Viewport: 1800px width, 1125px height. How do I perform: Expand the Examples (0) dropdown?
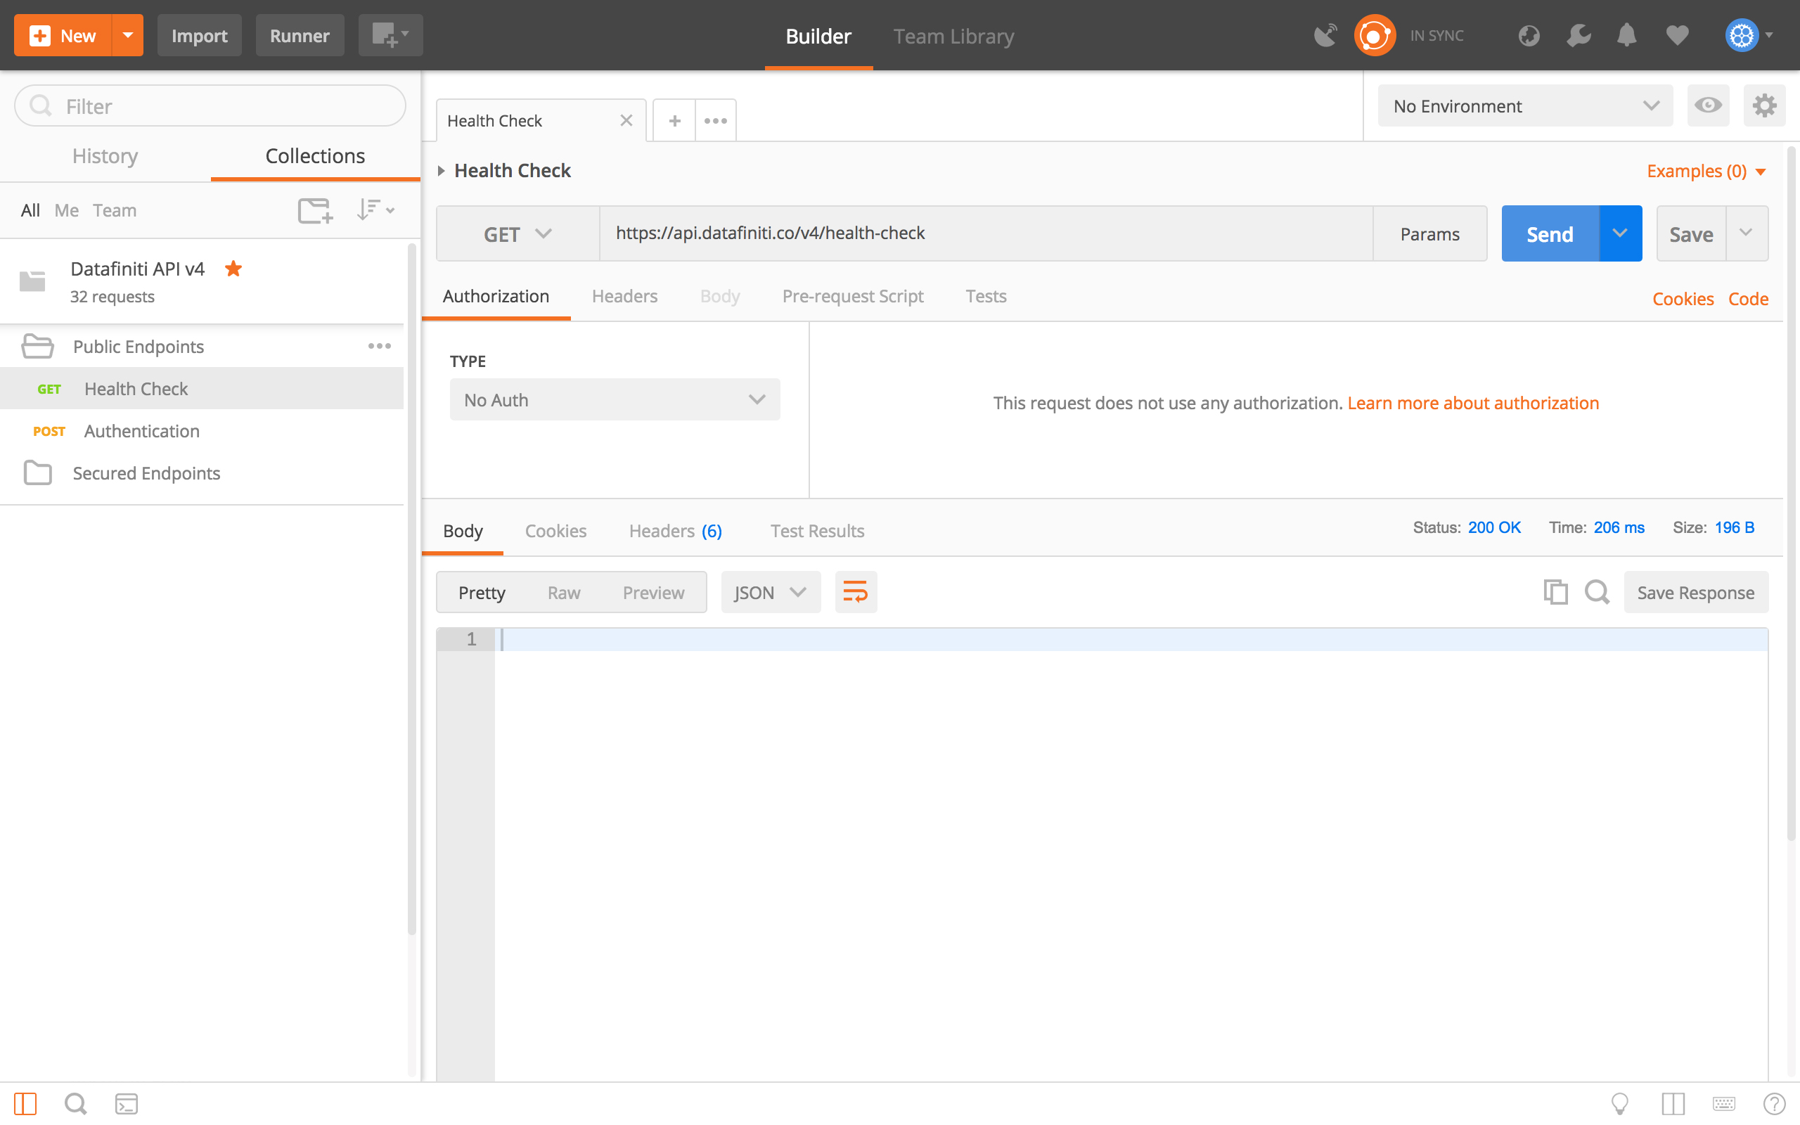(1706, 171)
